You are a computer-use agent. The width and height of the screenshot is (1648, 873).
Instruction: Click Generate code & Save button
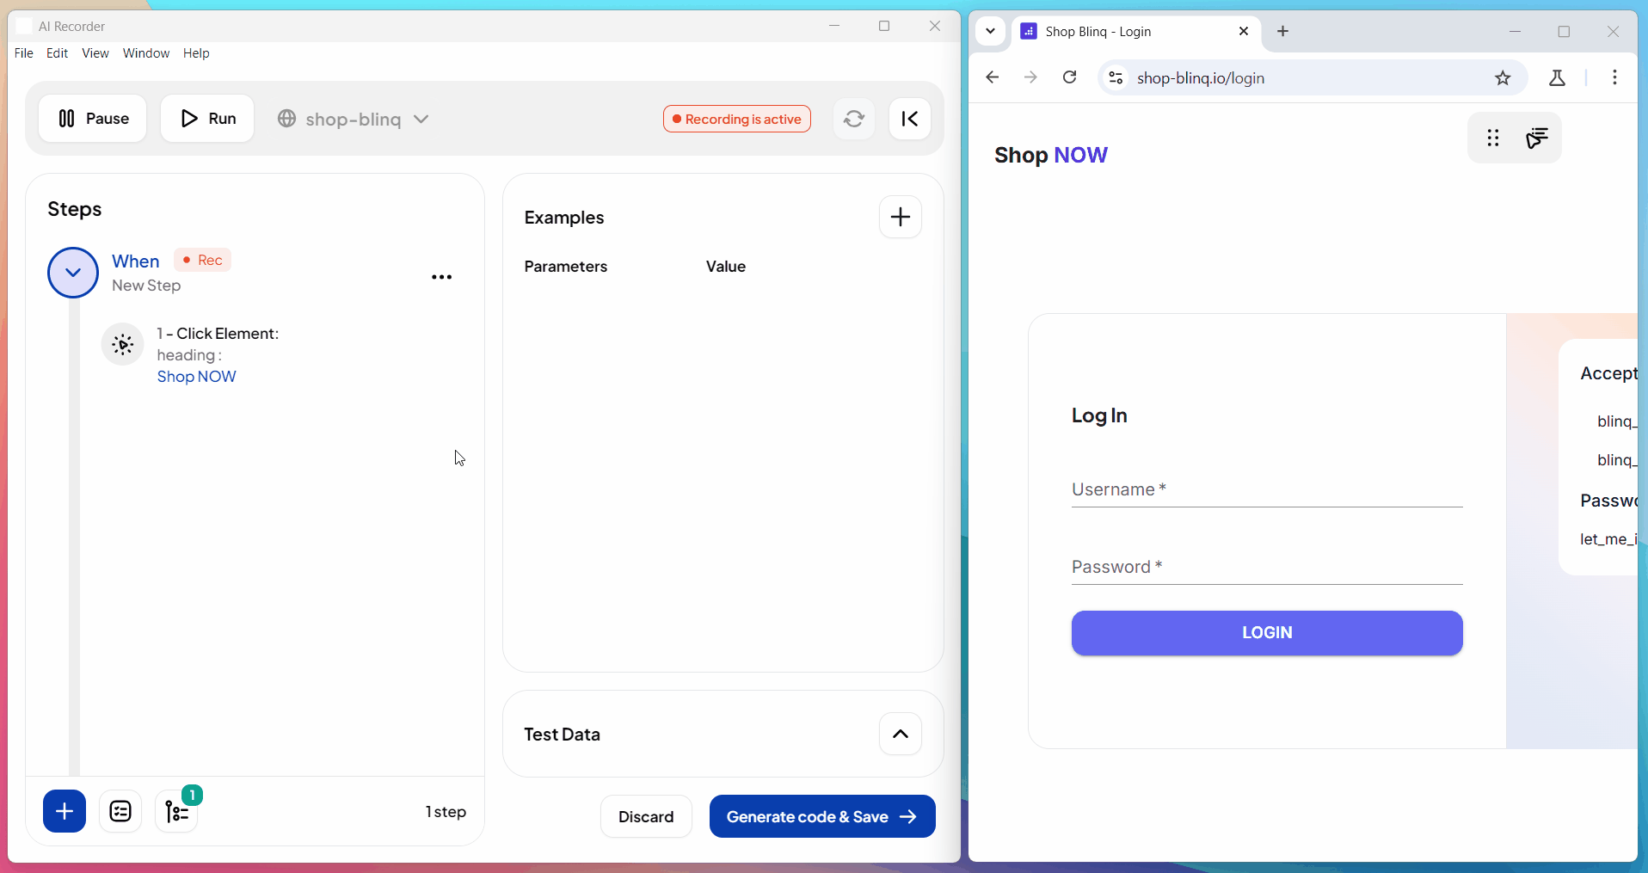point(821,816)
